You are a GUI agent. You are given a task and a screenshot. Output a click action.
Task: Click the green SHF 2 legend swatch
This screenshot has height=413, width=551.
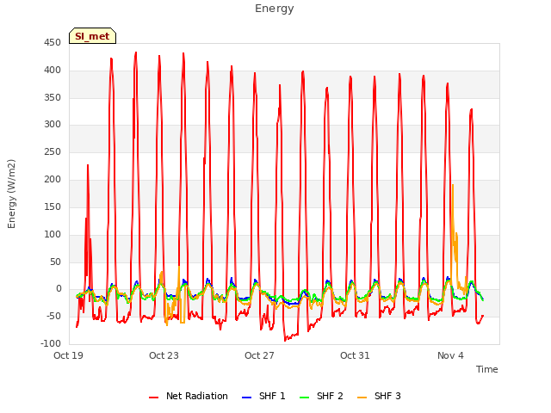coord(304,398)
